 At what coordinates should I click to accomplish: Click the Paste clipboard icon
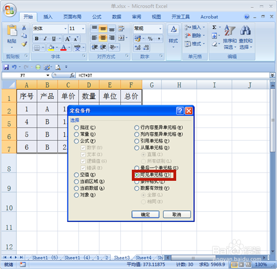12,31
